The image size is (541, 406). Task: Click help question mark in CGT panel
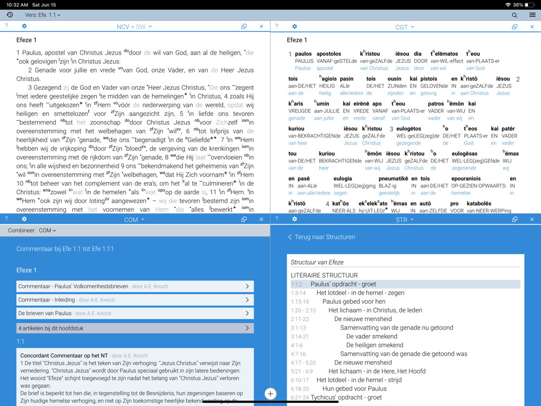(x=276, y=26)
